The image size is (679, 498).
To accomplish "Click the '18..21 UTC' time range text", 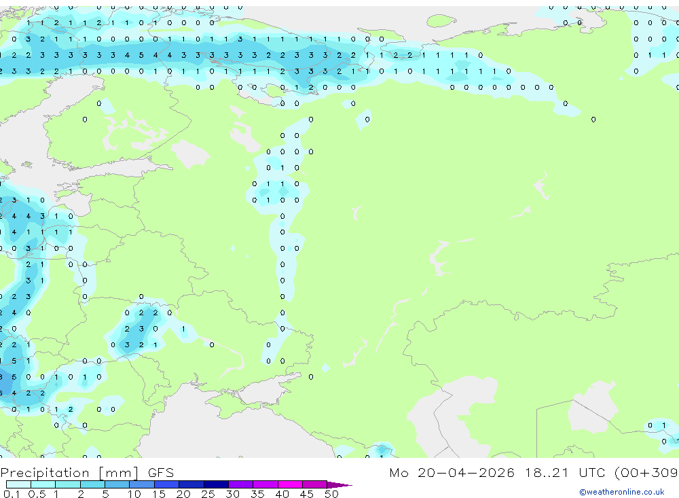I will (565, 472).
